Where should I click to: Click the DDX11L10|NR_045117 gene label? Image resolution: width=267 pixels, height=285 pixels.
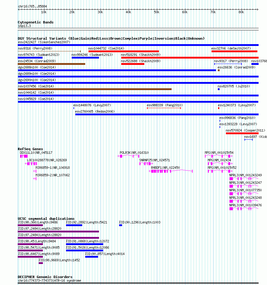tap(36, 153)
